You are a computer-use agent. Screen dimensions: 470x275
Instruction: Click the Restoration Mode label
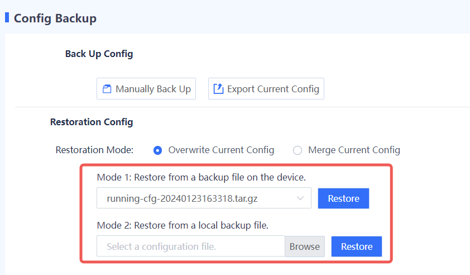pyautogui.click(x=94, y=150)
